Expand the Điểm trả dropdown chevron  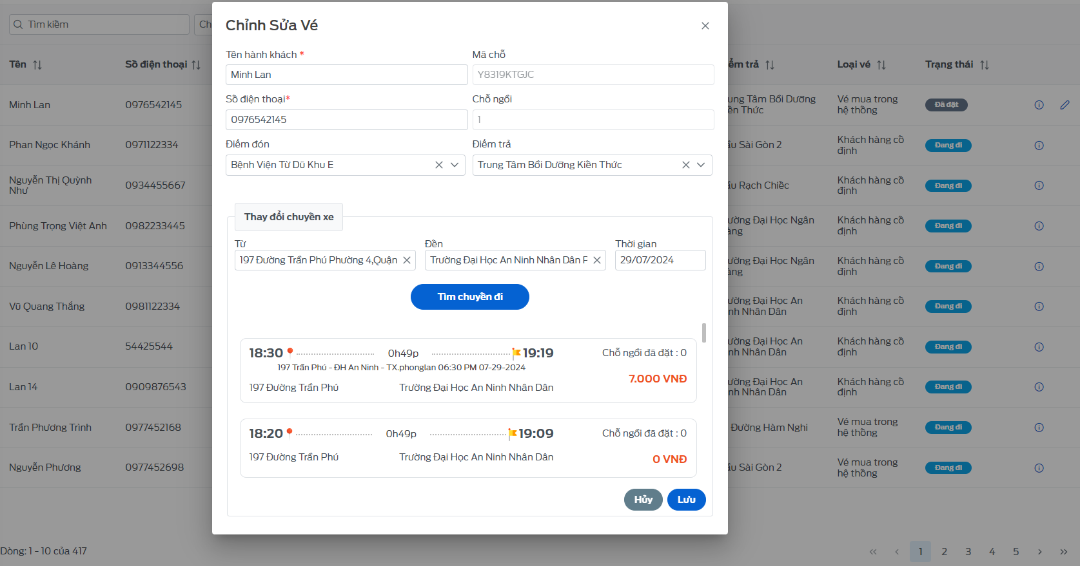tap(701, 165)
